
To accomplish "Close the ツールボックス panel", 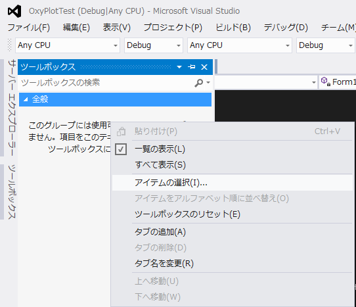I will coord(204,67).
